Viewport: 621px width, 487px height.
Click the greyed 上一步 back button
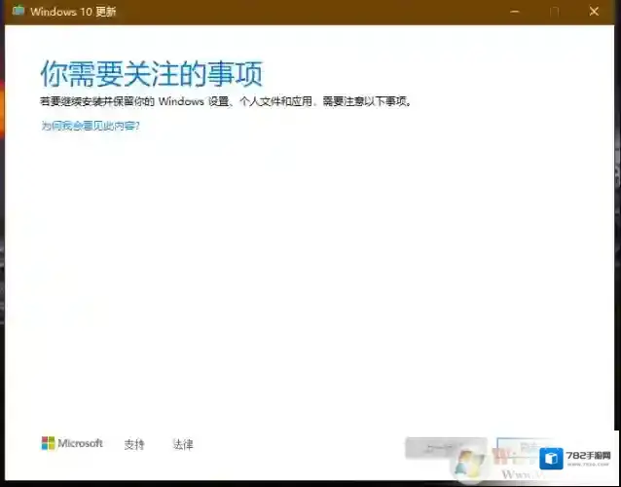tap(446, 448)
